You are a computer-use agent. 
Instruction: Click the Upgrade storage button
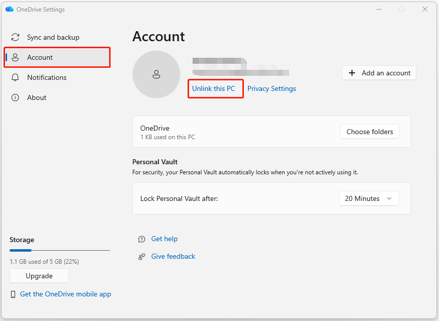pos(39,275)
